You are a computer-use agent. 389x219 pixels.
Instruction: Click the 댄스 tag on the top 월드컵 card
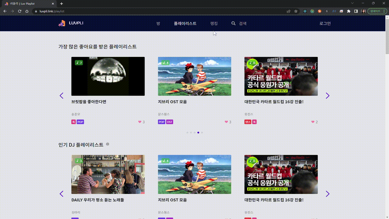tap(248, 122)
